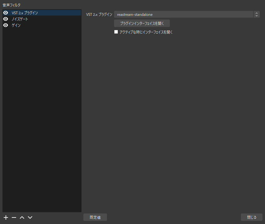Screen dimensions: 265x224
Task: Move selected filter down with down arrow
Action: pos(30,217)
